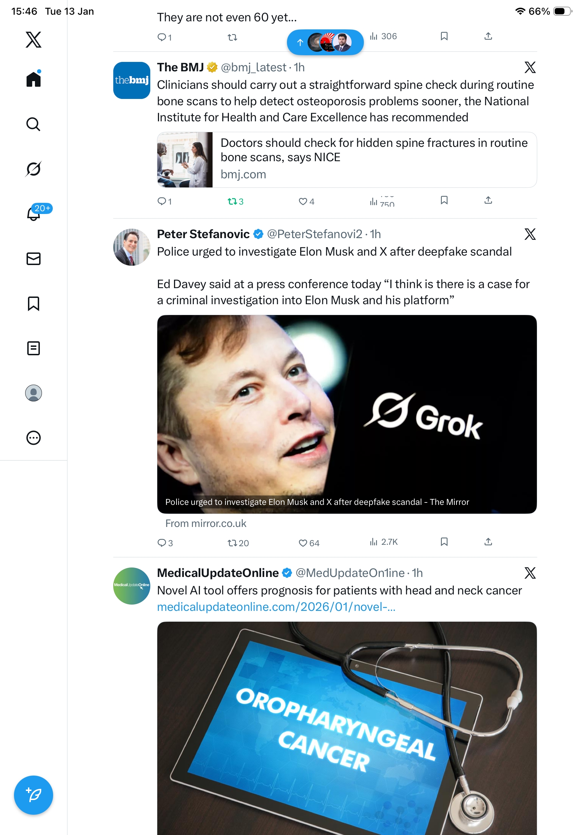Screen dimensions: 583x835
Task: Like Peter Stefanovic's post
Action: [x=302, y=543]
